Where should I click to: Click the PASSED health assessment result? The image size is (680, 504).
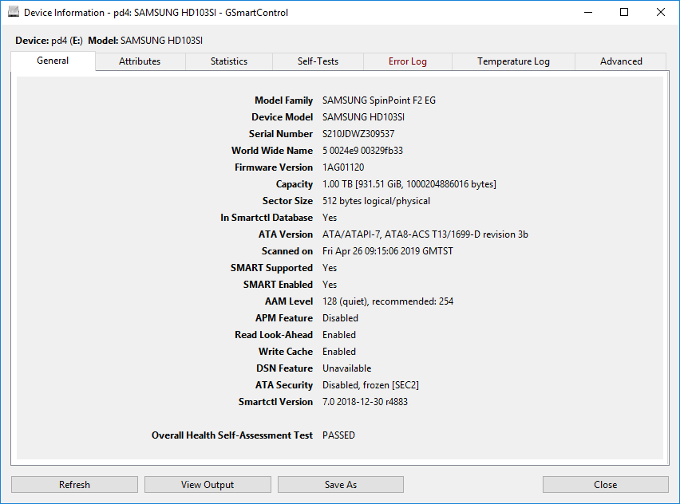338,435
